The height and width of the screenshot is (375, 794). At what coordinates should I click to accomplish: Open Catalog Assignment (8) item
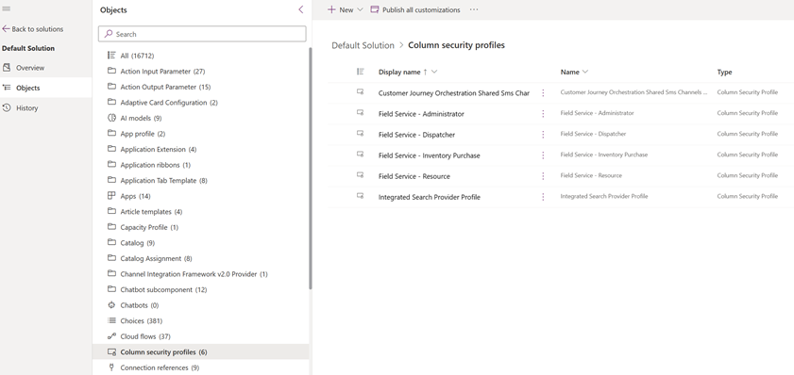tap(156, 258)
